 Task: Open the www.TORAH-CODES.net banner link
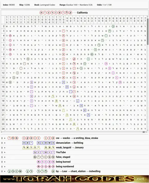click(x=74, y=179)
